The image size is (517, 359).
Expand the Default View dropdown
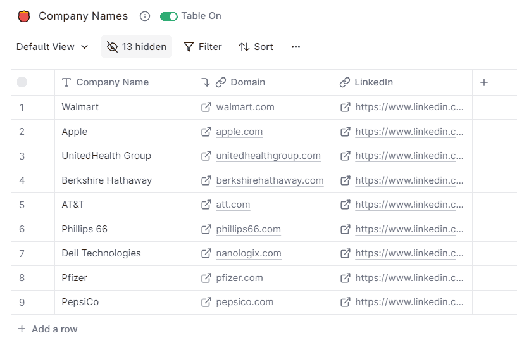(53, 47)
